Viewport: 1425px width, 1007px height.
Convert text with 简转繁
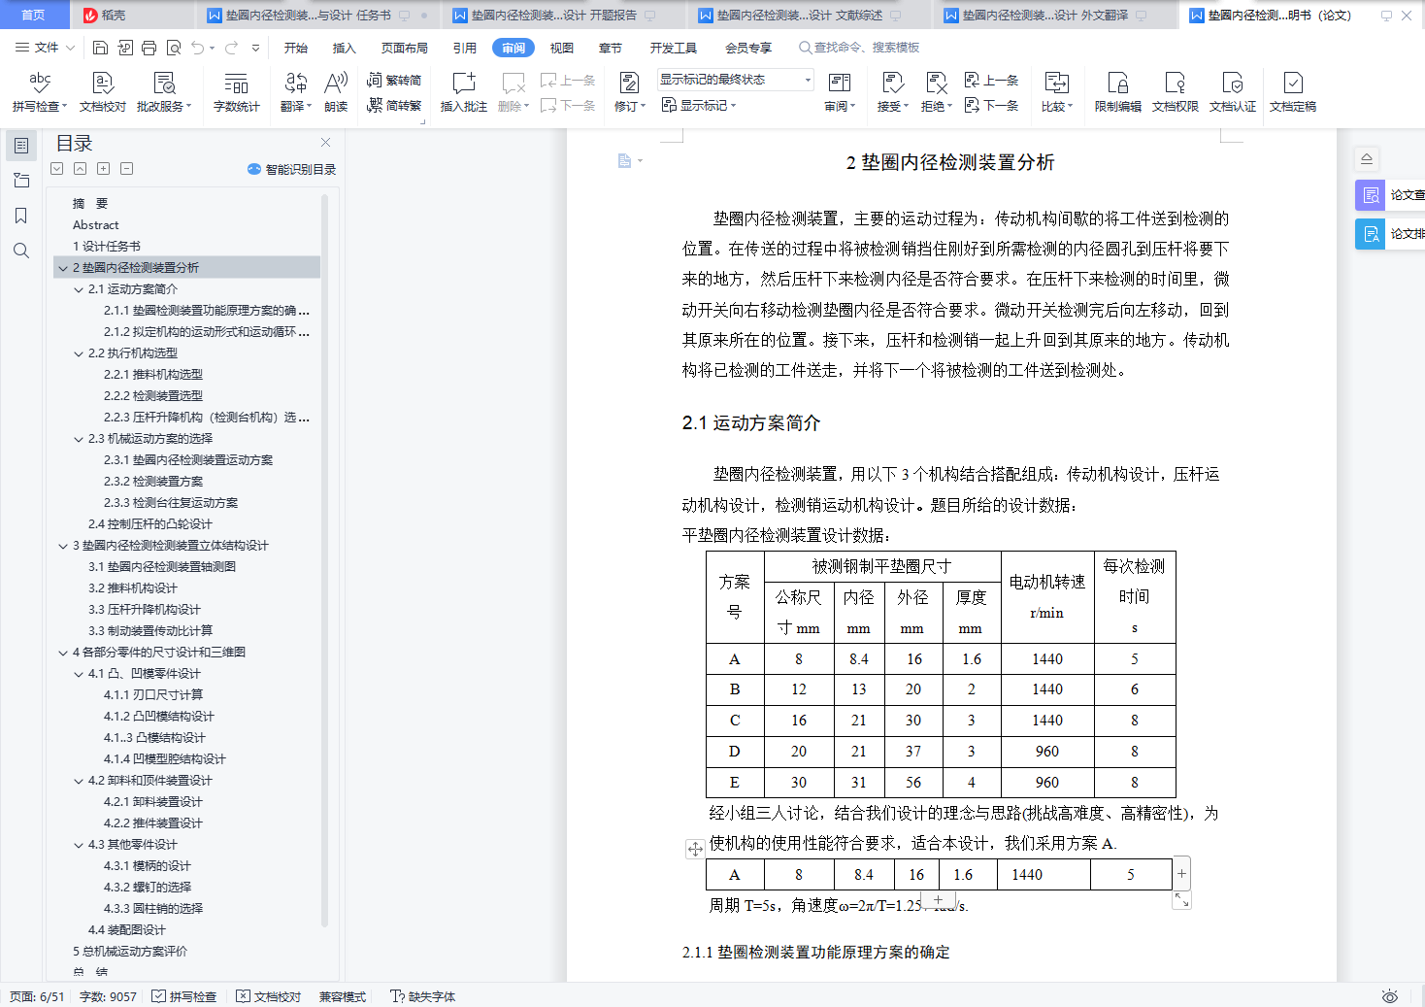[394, 105]
